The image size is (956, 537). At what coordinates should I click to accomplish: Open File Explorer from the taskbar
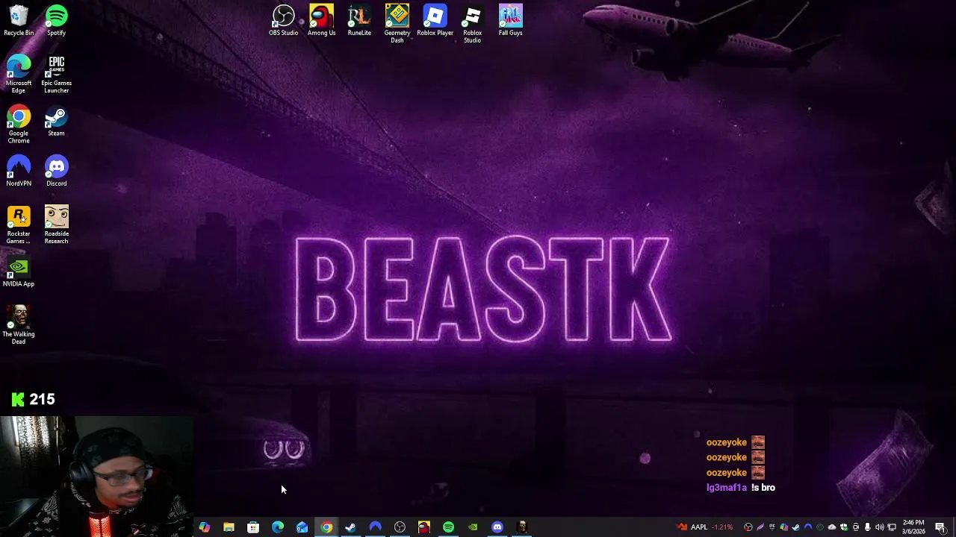pos(229,527)
